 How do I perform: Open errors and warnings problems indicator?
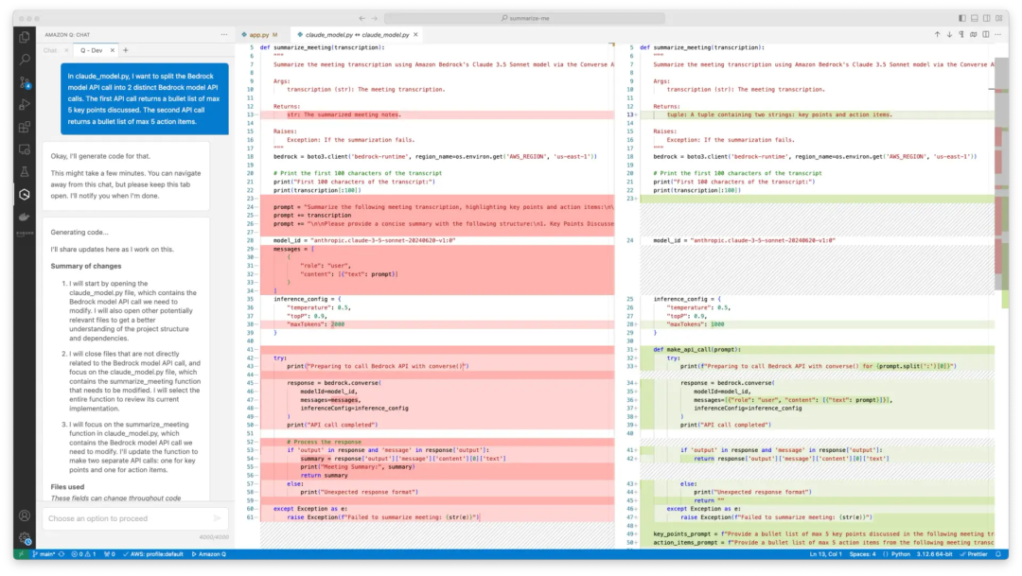[83, 554]
